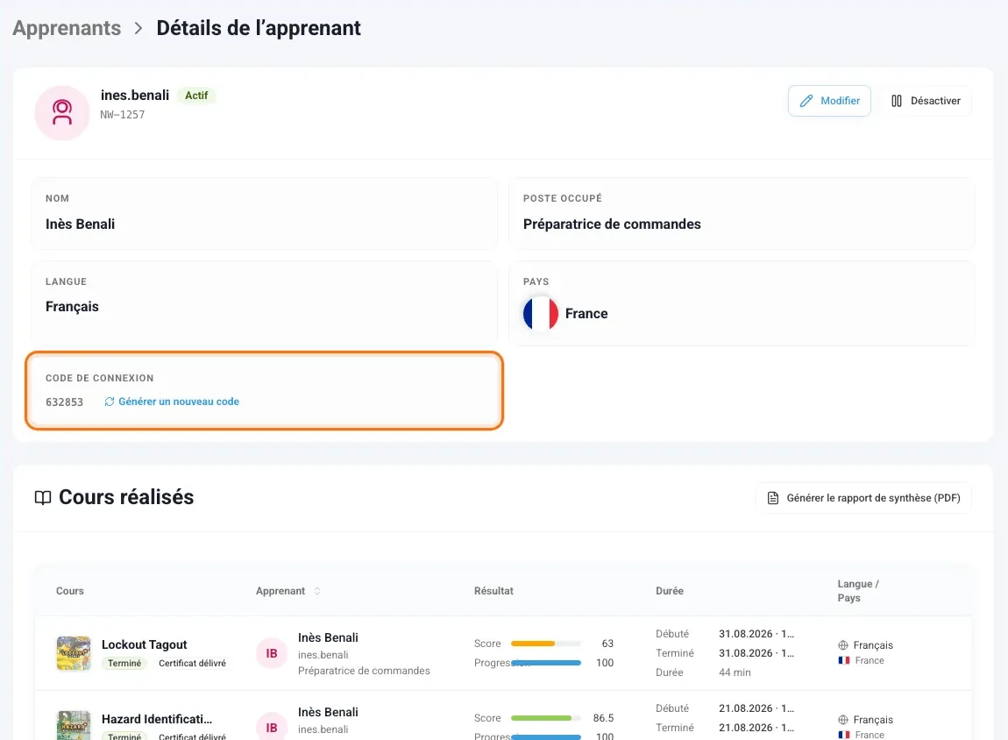Viewport: 1008px width, 740px height.
Task: Click globe icon in Lockout Tagout row
Action: [x=843, y=645]
